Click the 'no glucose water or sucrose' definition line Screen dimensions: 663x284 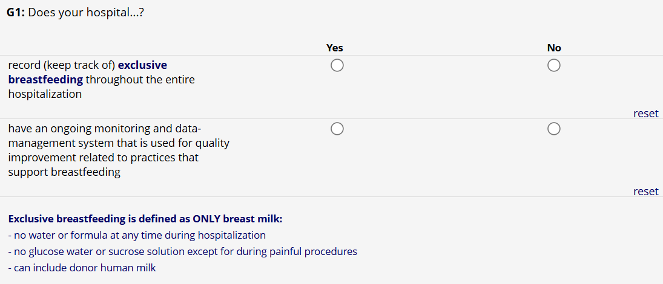pos(182,251)
